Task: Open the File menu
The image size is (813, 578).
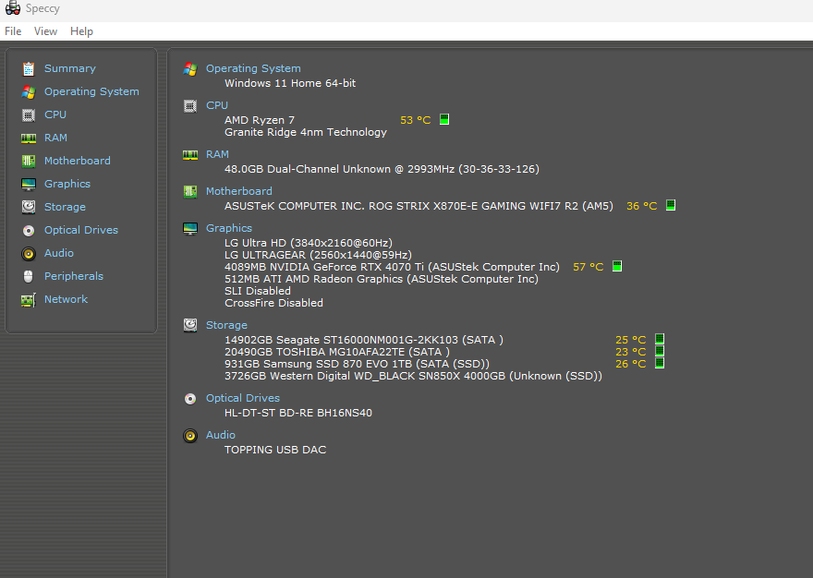Action: coord(13,31)
